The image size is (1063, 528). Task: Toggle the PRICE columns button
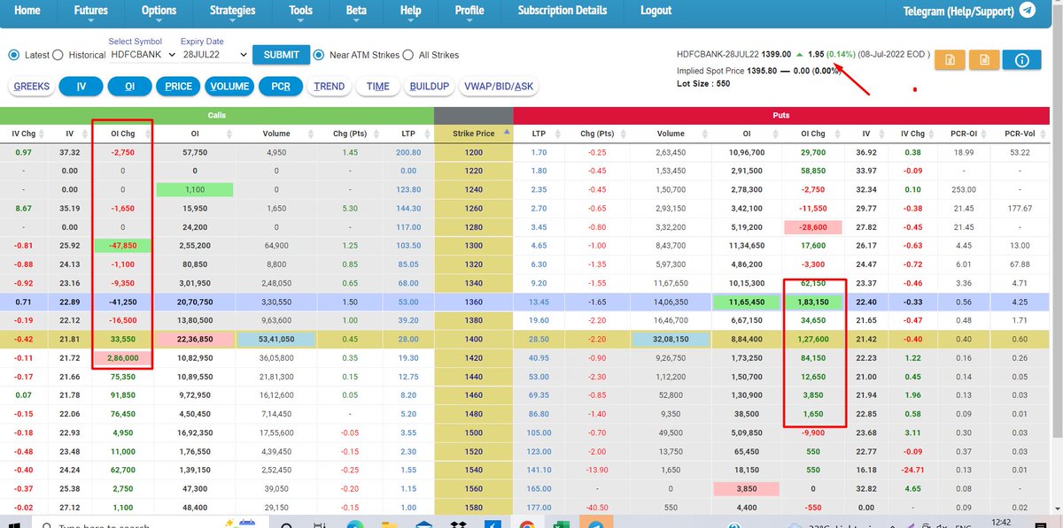click(x=178, y=87)
